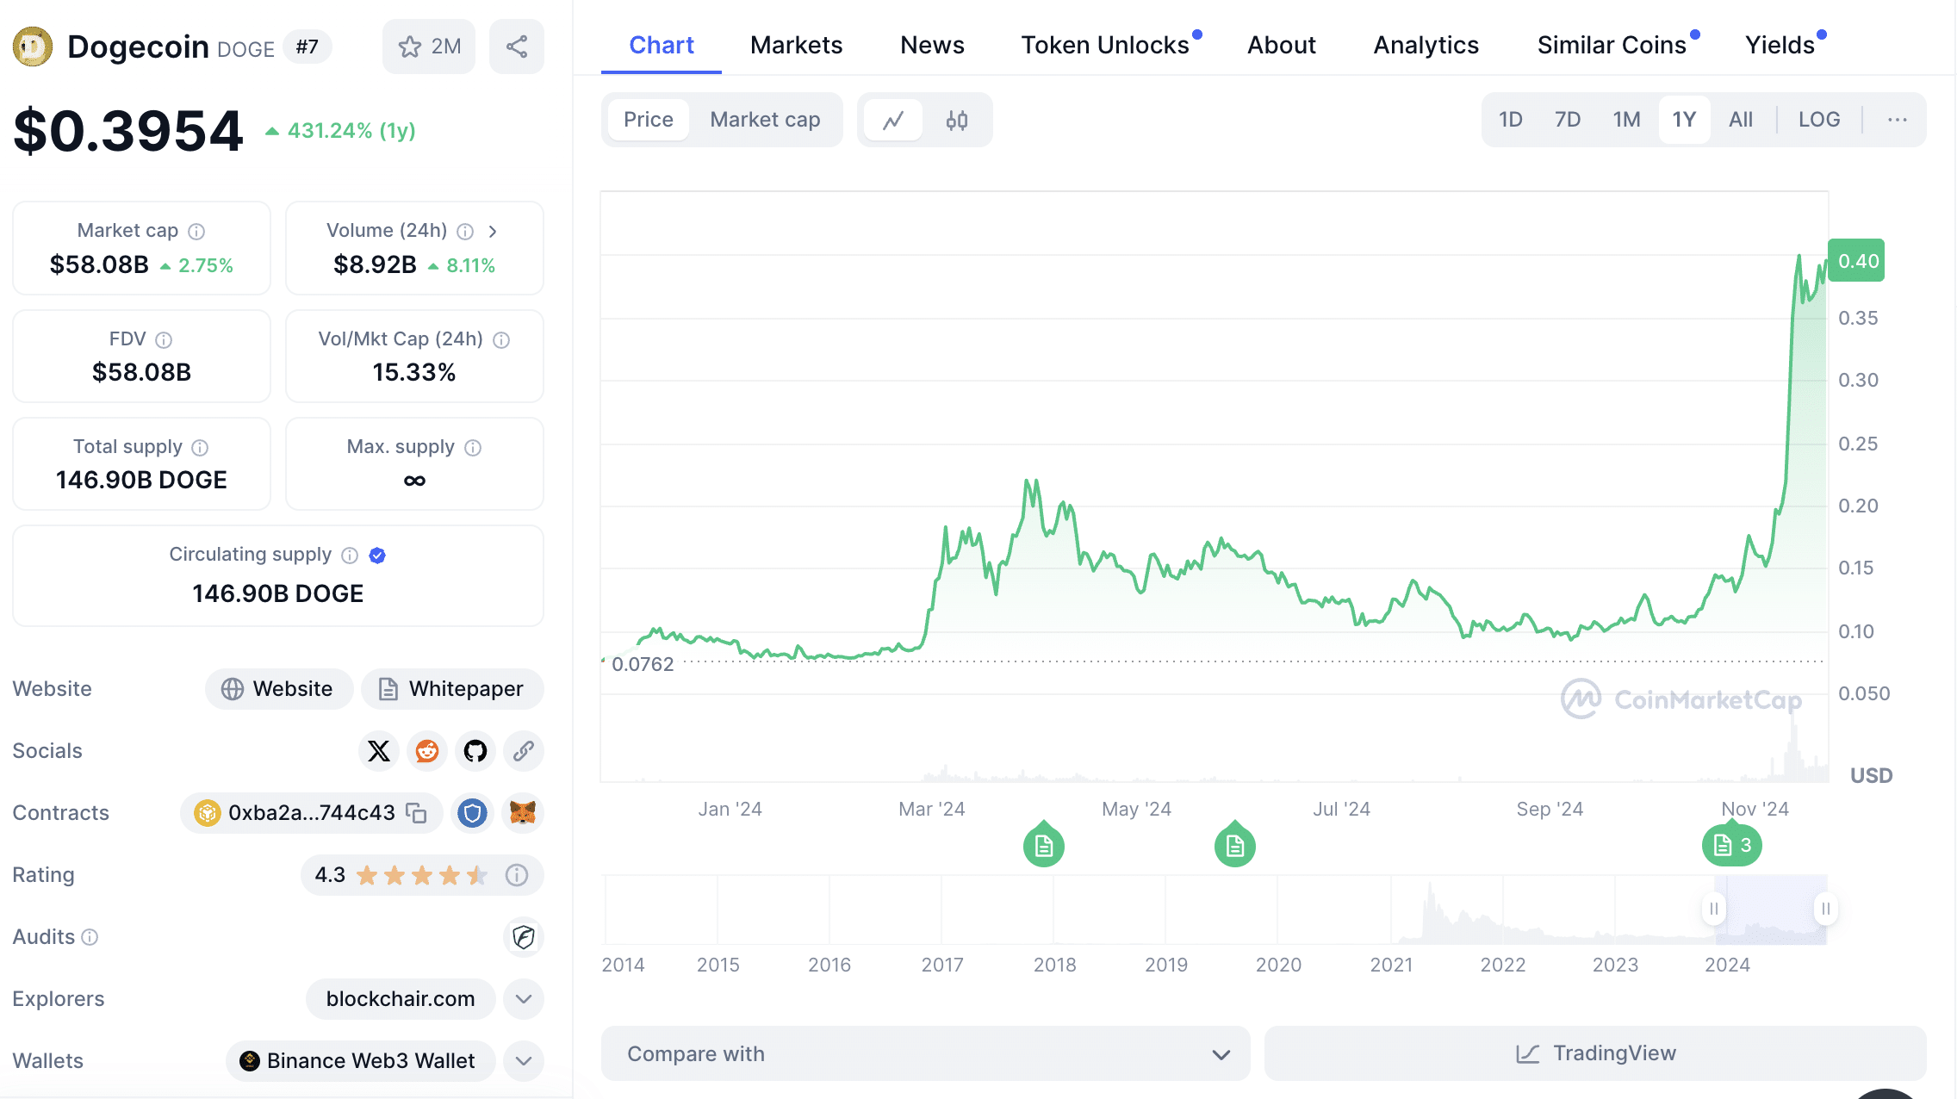Toggle LOG scale on chart
Viewport: 1957px width, 1099px height.
[1819, 120]
